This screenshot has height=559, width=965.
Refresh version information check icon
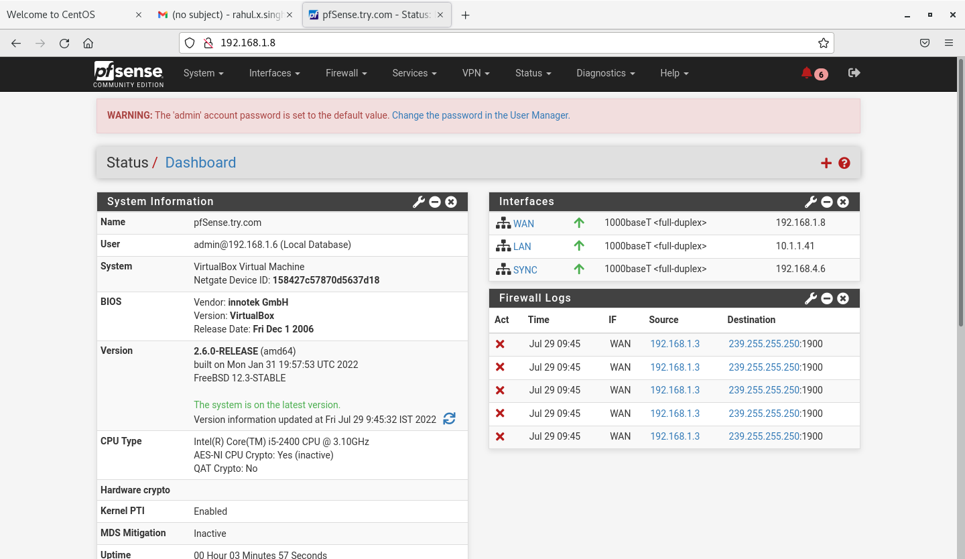point(449,419)
